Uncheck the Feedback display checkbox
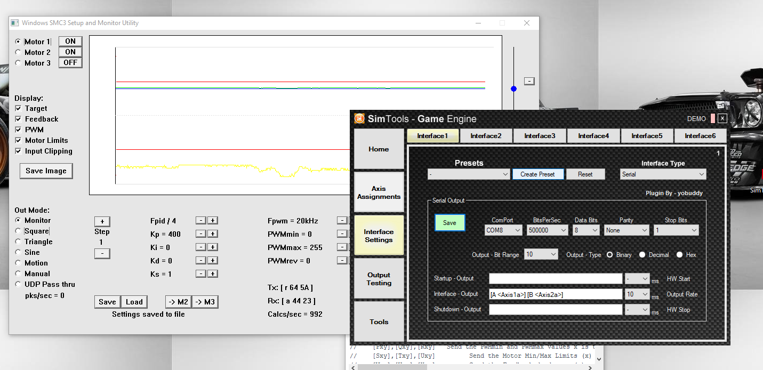This screenshot has height=370, width=763. click(x=18, y=119)
